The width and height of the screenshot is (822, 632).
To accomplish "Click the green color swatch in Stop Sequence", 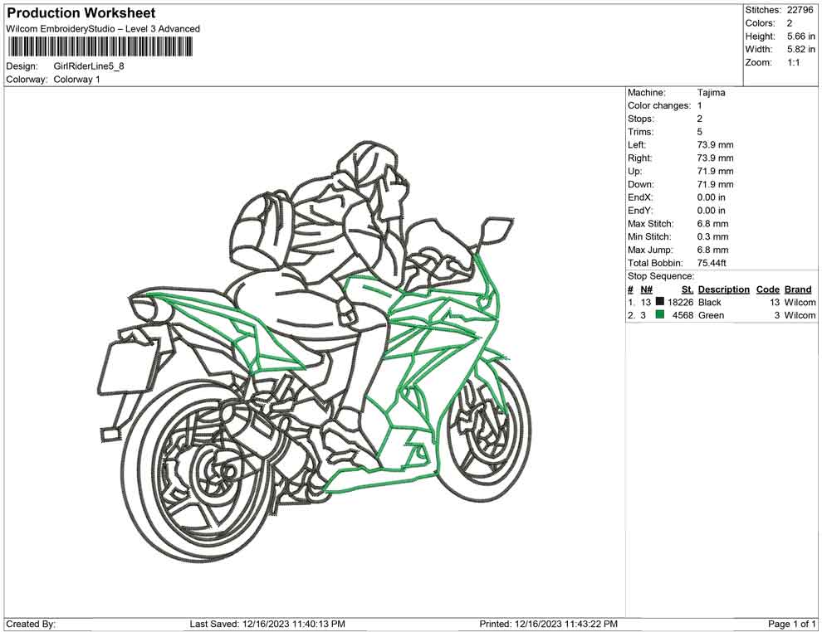I will [x=660, y=315].
